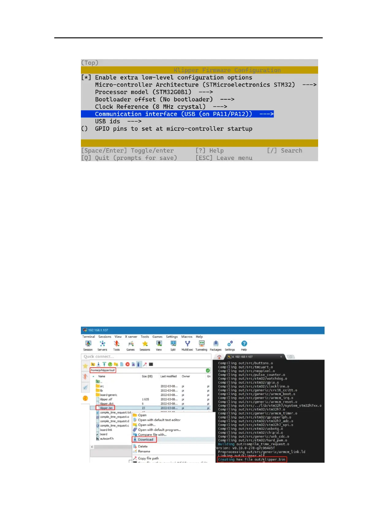Image resolution: width=365 pixels, height=516 pixels.
Task: Choose Open with default text editor
Action: pyautogui.click(x=173, y=420)
